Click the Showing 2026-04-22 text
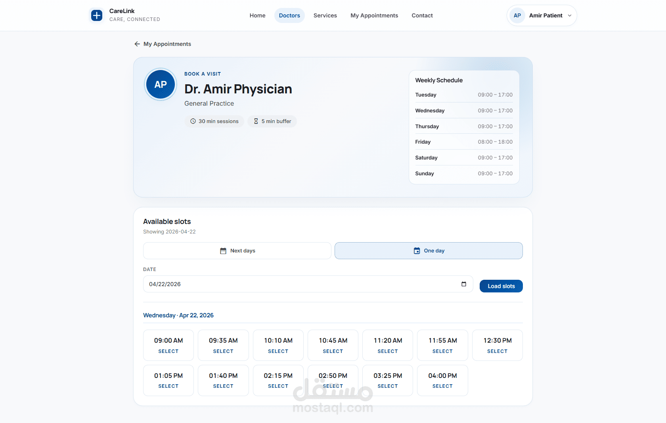 coord(169,232)
